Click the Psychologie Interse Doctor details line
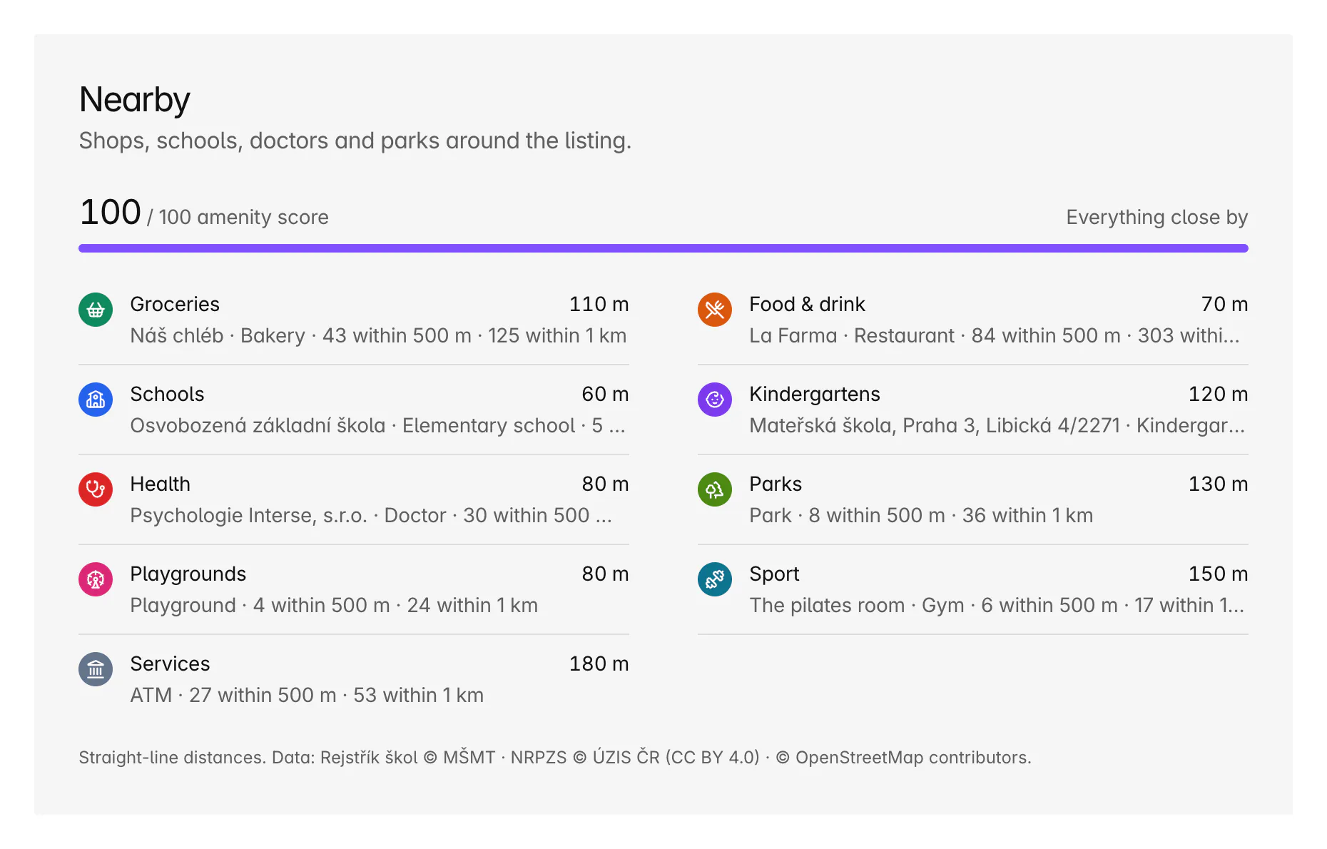Screen dimensions: 1327x849 (x=371, y=516)
